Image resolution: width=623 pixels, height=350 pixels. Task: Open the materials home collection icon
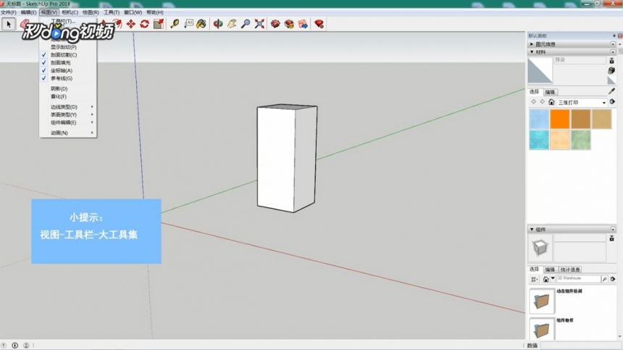(x=551, y=102)
